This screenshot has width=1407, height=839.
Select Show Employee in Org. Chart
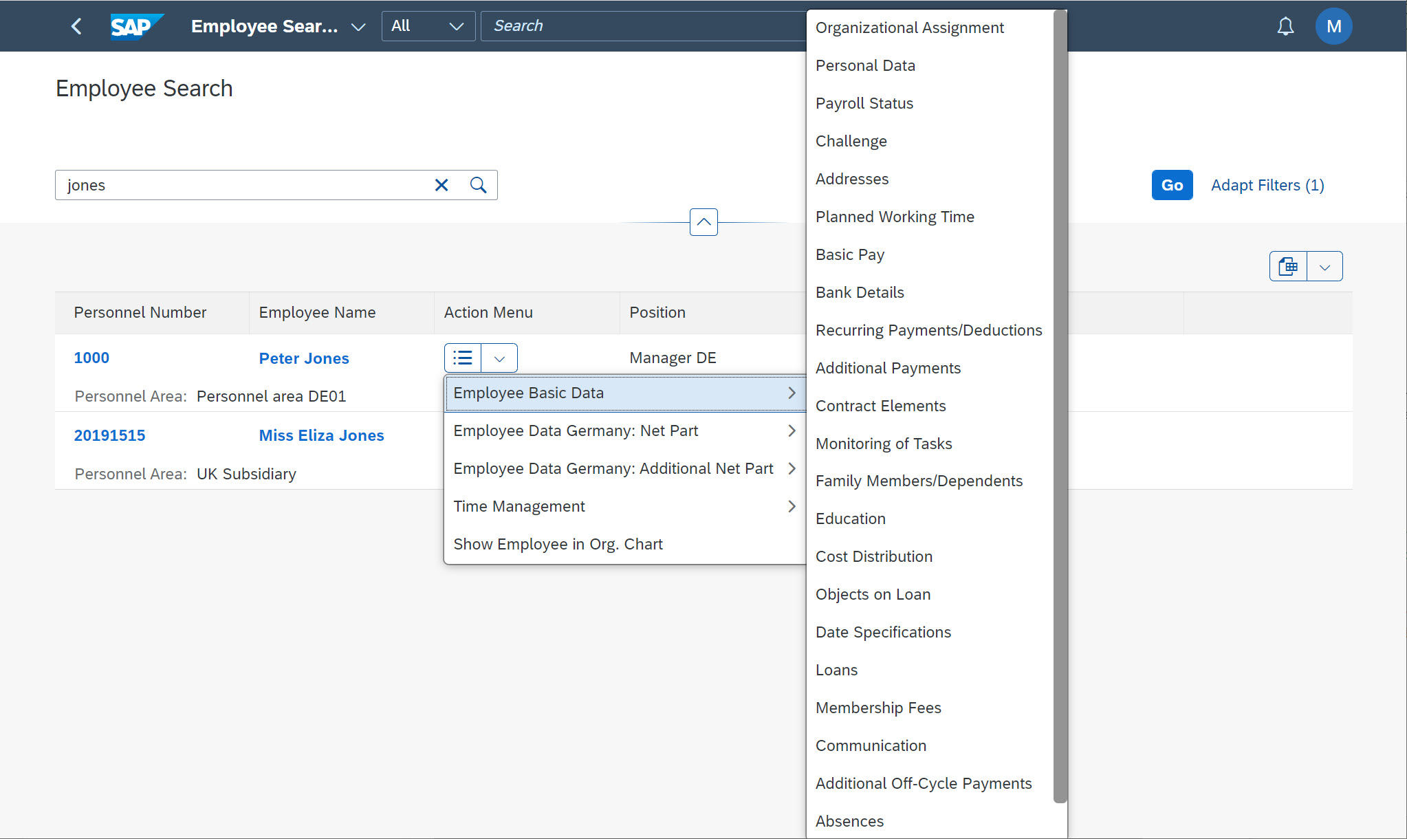pyautogui.click(x=558, y=544)
